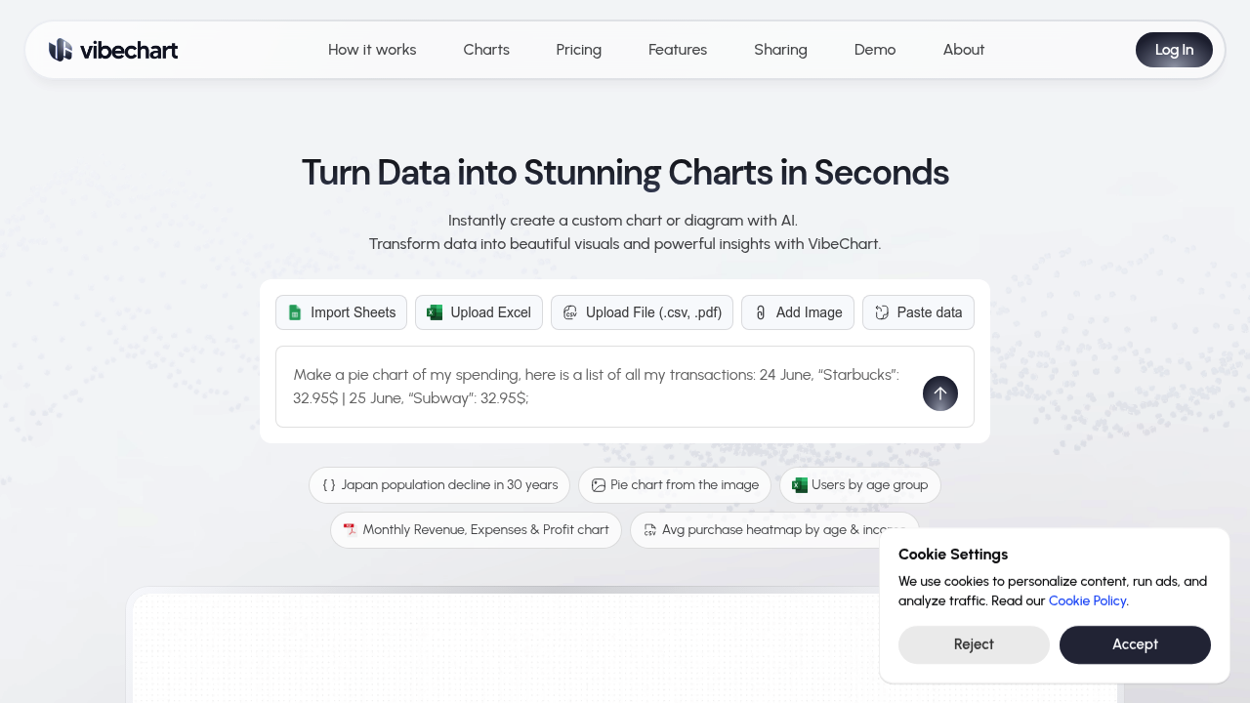
Task: Click the Upload Excel icon
Action: click(x=434, y=312)
